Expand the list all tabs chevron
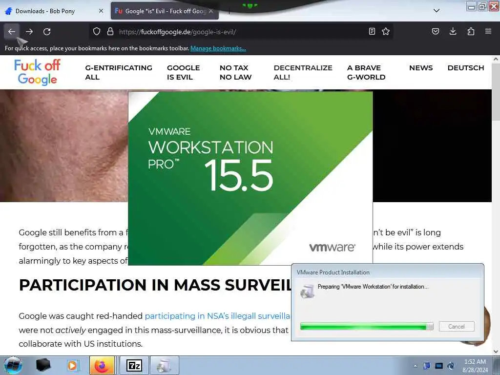 coord(437,11)
